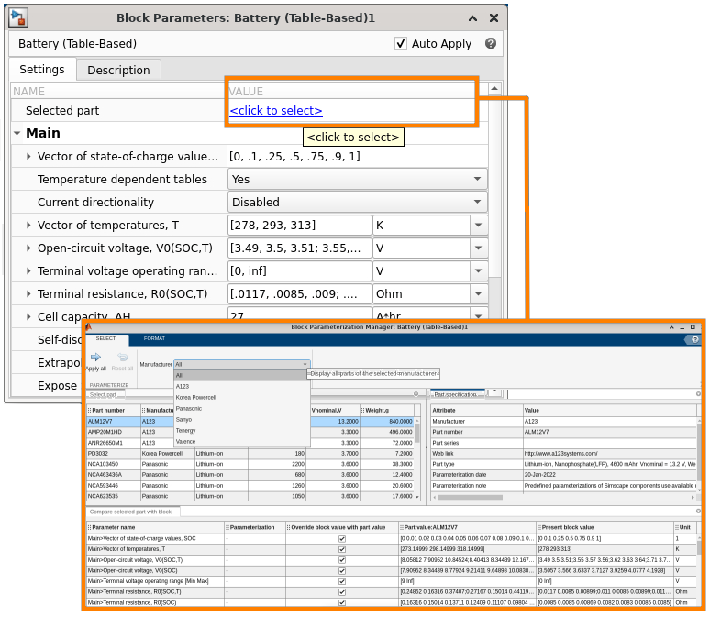Switch to the Description tab
Viewport: 710px width, 617px height.
118,70
